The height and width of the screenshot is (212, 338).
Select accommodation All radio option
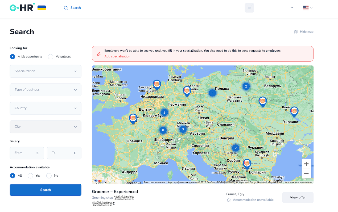[x=13, y=176]
